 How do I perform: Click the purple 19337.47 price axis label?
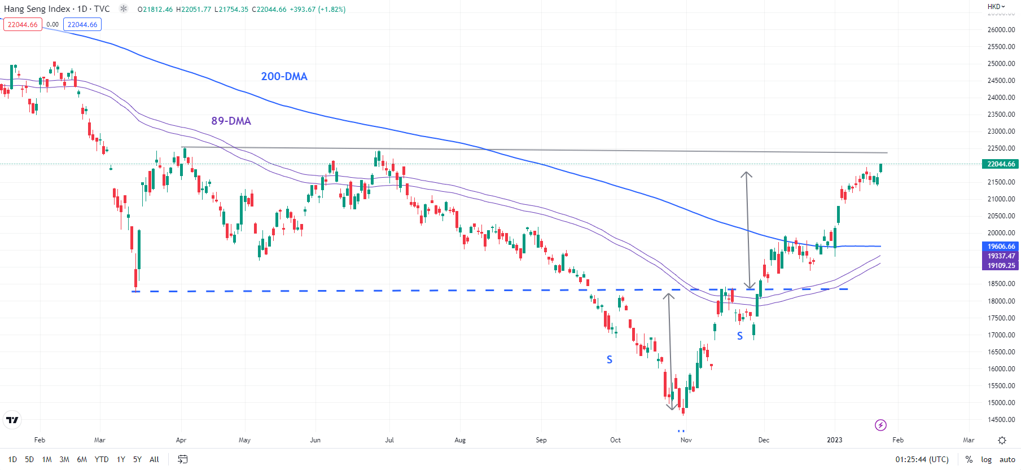pyautogui.click(x=1001, y=256)
